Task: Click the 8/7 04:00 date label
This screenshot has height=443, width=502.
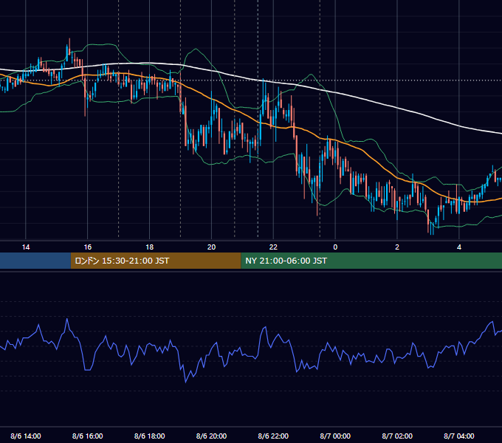Action: coord(459,436)
